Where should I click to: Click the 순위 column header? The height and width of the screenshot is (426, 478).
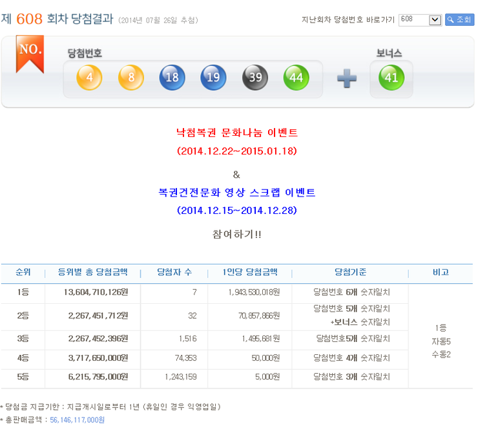coord(23,272)
